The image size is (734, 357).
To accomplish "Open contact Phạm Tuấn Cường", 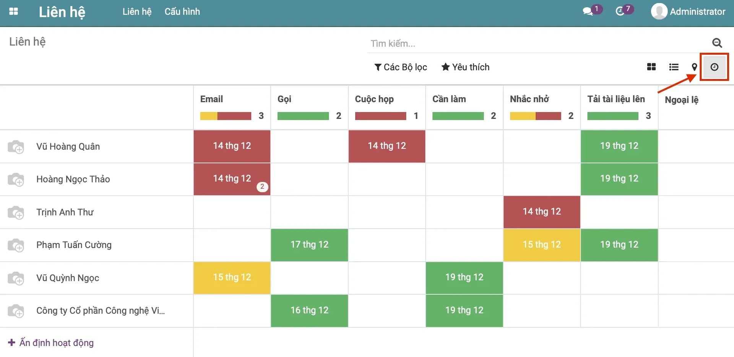I will (74, 245).
